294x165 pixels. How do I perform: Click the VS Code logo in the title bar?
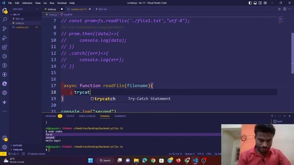[3, 3]
